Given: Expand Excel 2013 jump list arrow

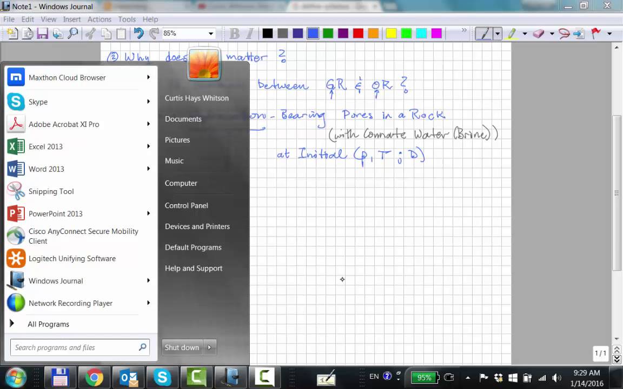Looking at the screenshot, I should point(149,146).
